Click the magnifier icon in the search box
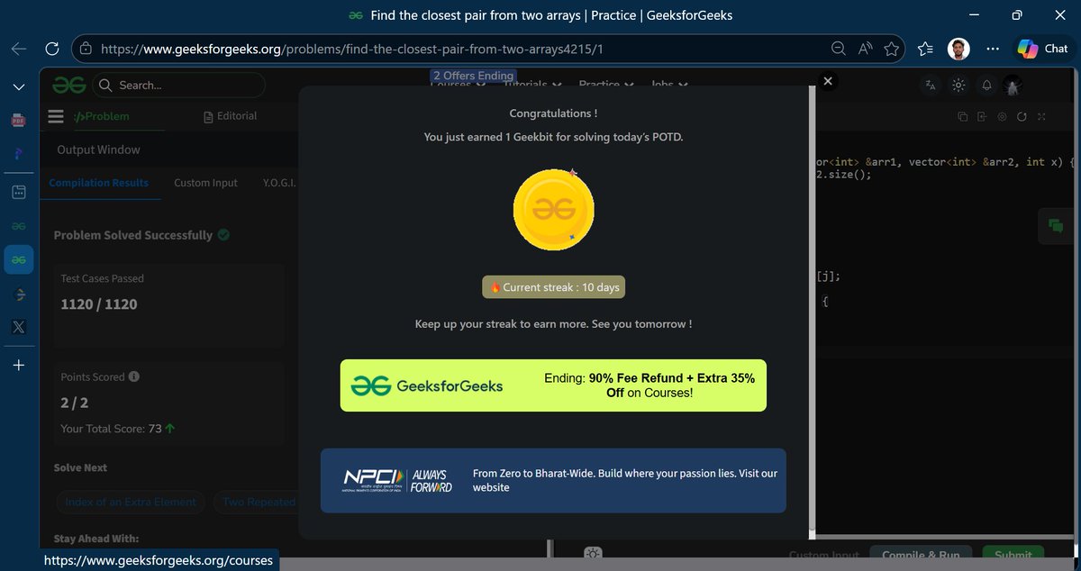This screenshot has height=571, width=1081. pos(105,85)
